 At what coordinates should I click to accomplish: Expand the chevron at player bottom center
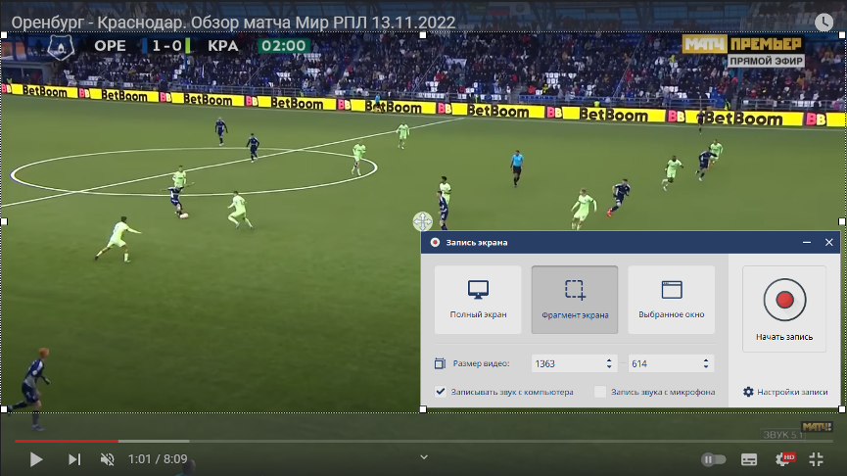click(x=424, y=456)
